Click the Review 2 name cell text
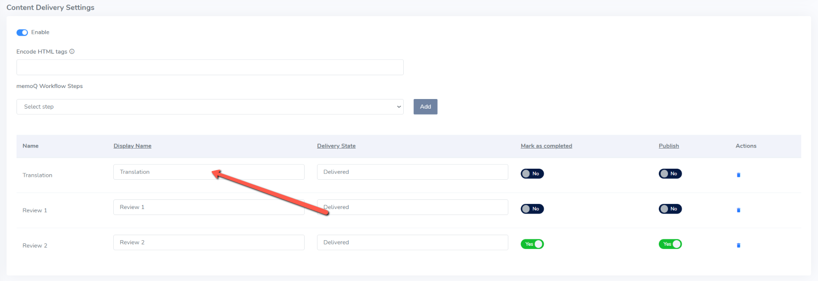Screen dimensions: 818x281 35,246
